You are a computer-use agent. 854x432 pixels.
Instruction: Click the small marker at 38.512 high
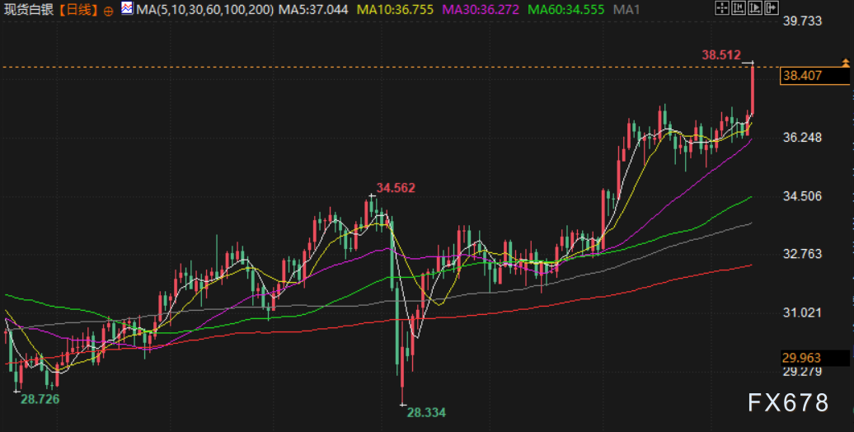[x=748, y=62]
